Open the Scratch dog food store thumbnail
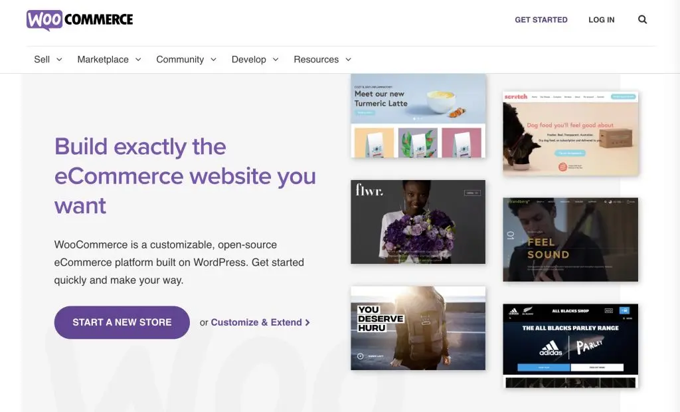 pyautogui.click(x=570, y=133)
